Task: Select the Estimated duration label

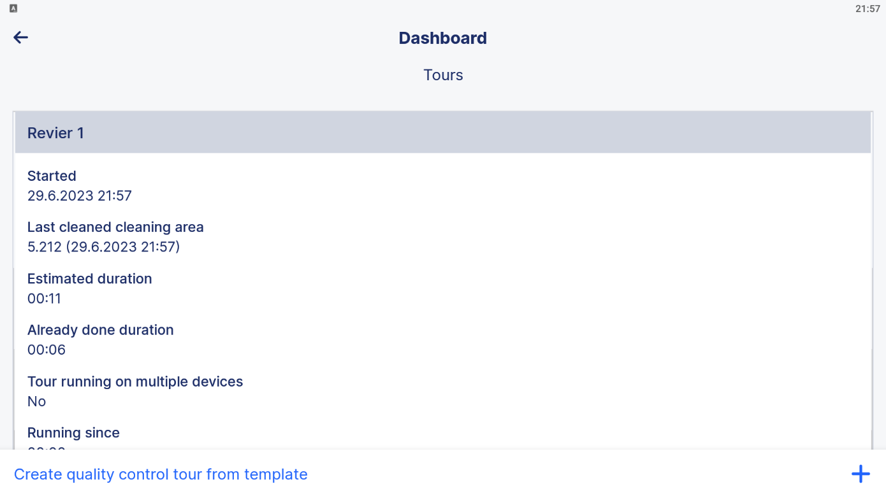Action: 90,279
